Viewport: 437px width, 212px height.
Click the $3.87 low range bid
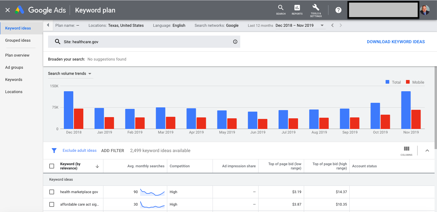point(296,204)
